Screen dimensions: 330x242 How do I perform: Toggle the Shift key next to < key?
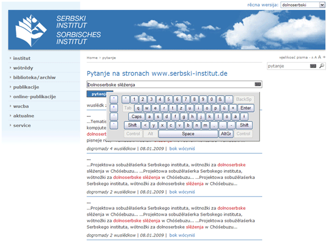[x=132, y=125]
